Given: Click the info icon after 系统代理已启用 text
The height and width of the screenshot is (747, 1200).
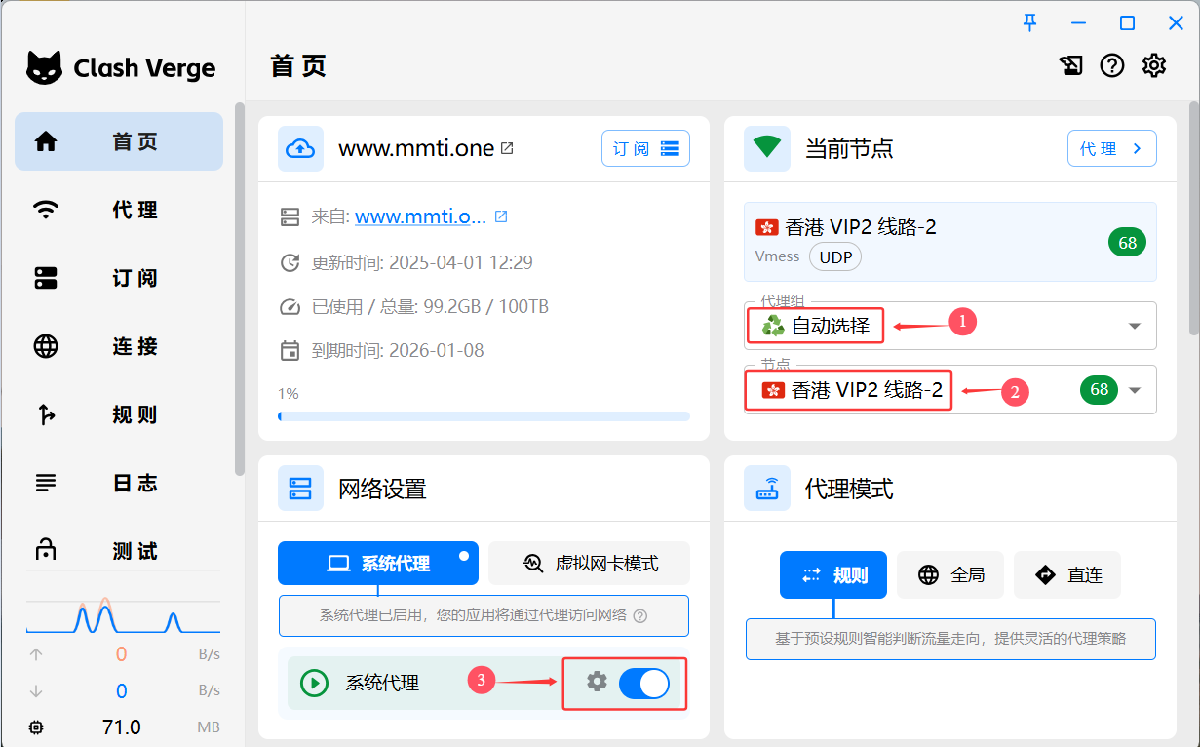Looking at the screenshot, I should click(x=640, y=616).
